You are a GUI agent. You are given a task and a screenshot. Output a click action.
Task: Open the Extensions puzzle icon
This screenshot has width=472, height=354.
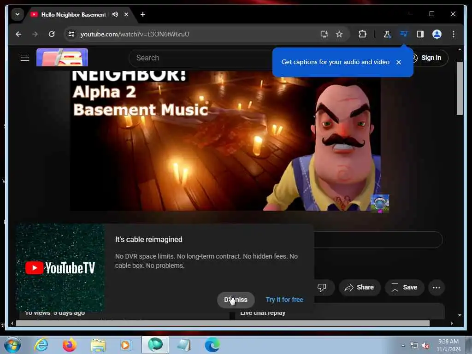(362, 34)
